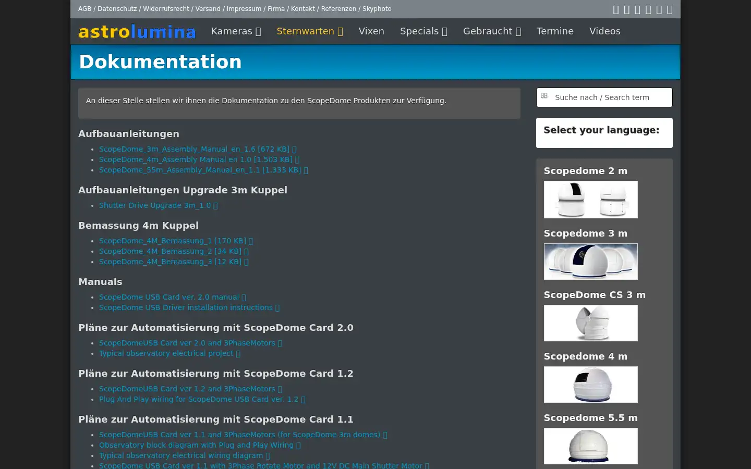Click the astrolumina logo

pos(137,32)
